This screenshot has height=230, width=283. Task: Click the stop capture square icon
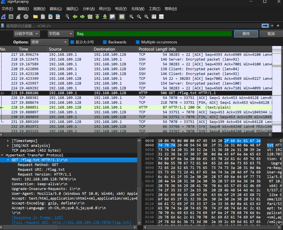tap(11, 17)
